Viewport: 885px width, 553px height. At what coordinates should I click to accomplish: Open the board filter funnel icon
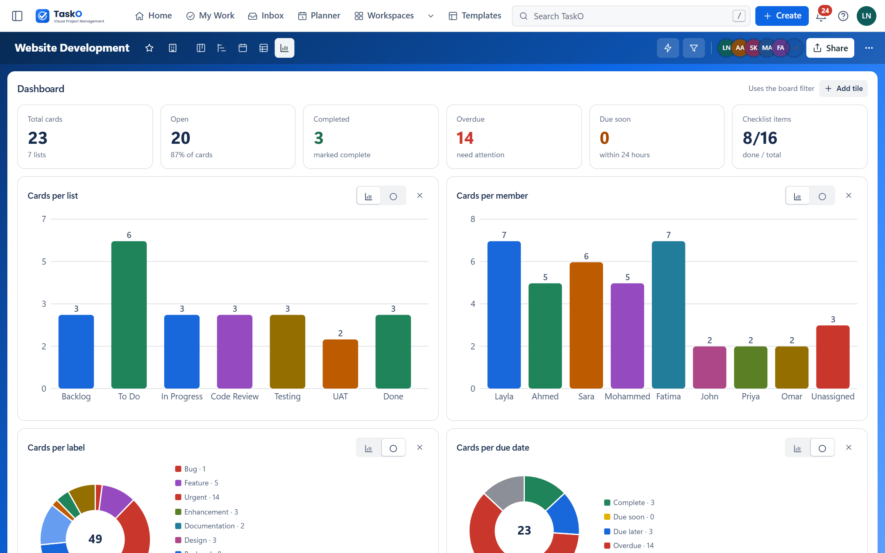coord(694,48)
